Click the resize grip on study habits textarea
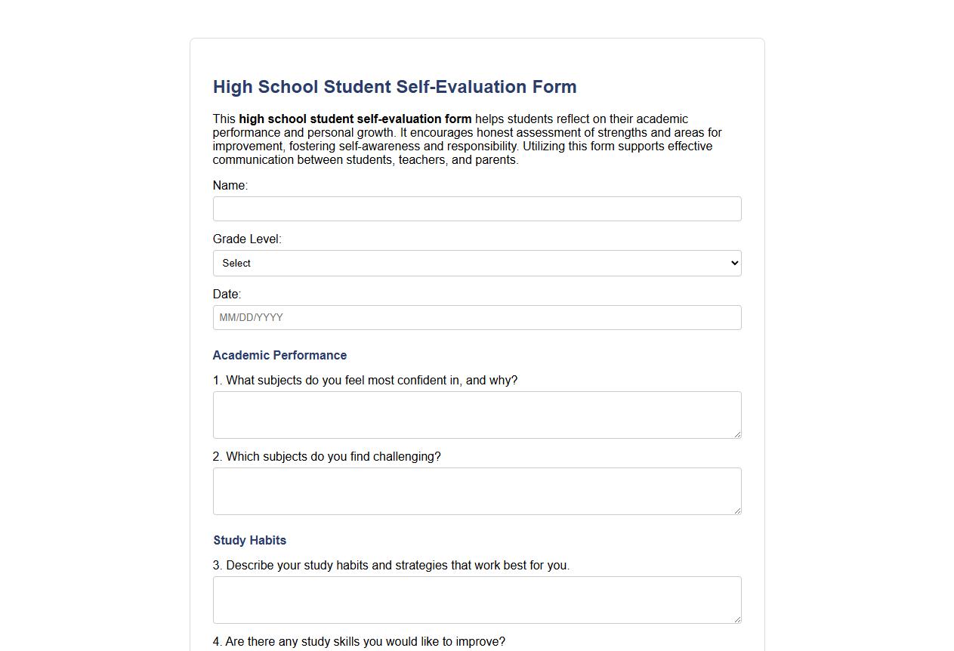 click(736, 619)
